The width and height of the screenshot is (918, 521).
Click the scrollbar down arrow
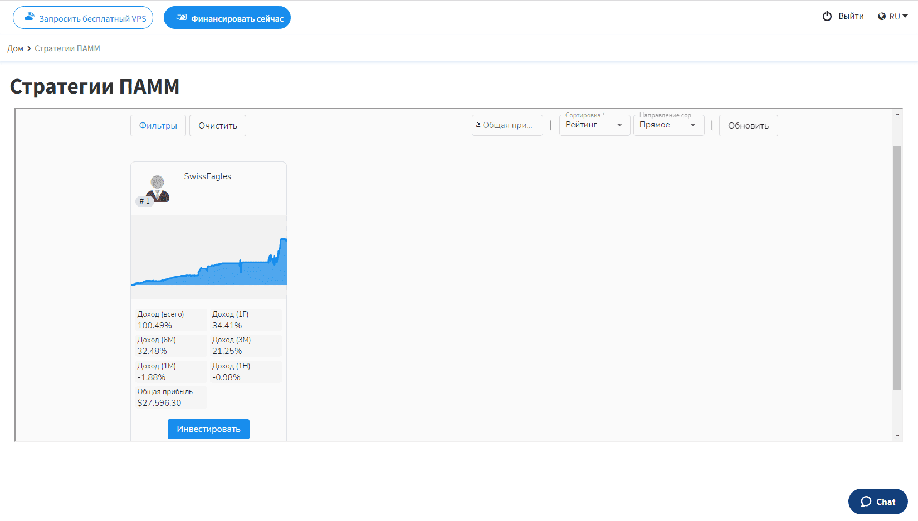[x=897, y=436]
